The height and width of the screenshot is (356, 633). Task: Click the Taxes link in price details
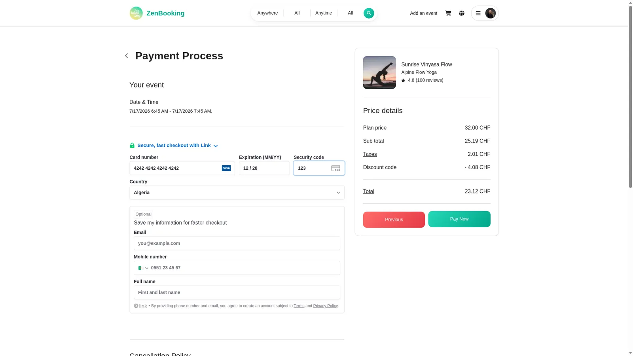point(370,154)
